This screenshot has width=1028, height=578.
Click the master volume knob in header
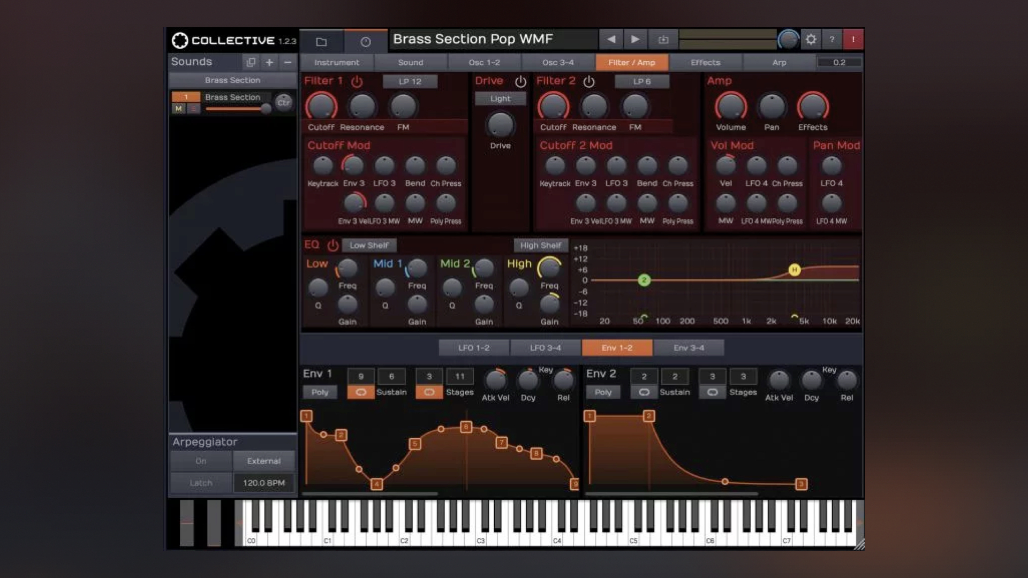pos(788,39)
